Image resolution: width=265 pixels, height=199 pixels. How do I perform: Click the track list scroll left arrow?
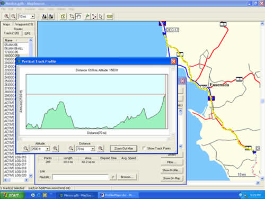[5, 180]
